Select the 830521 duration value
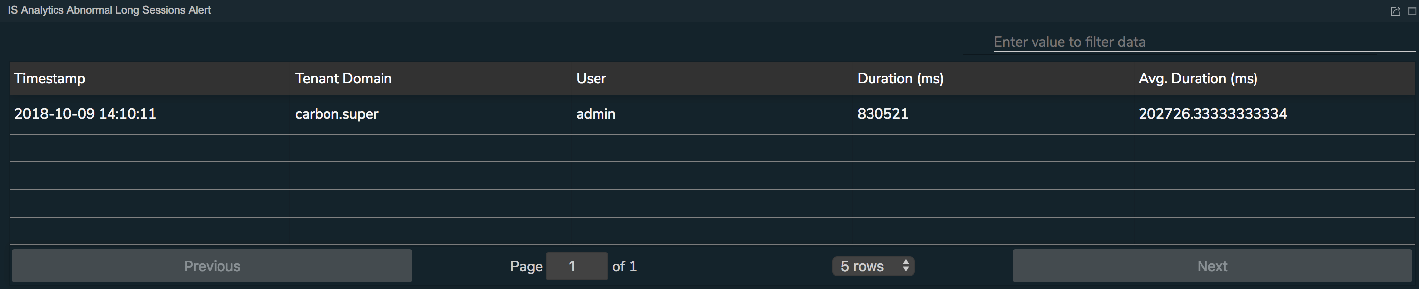Screen dimensions: 1419x289 (x=882, y=114)
